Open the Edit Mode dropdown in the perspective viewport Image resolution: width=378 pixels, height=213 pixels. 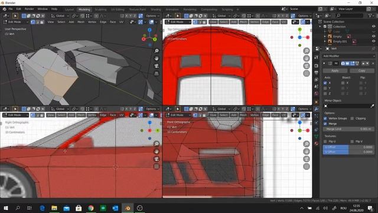[x=16, y=22]
